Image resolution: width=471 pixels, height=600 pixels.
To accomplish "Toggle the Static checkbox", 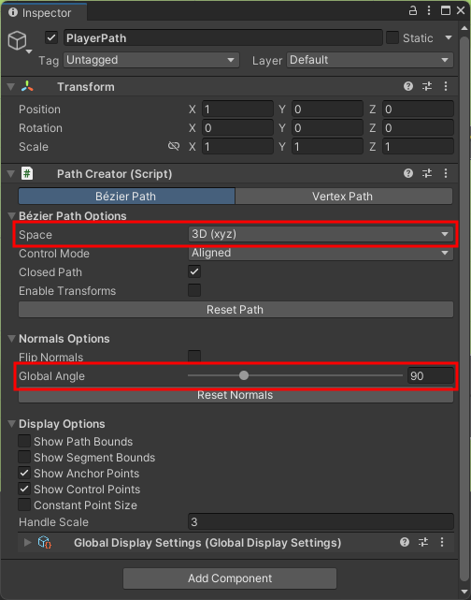I will [x=392, y=37].
